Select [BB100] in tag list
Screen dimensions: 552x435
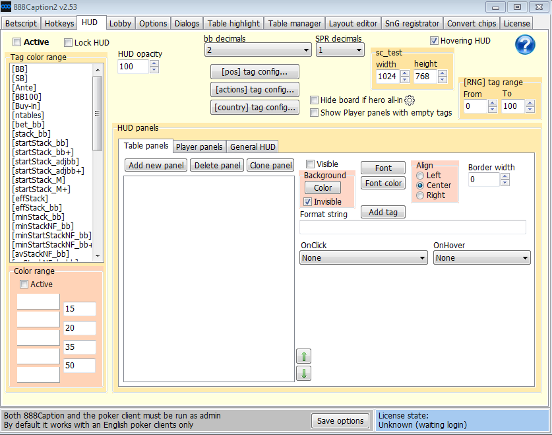coord(27,96)
